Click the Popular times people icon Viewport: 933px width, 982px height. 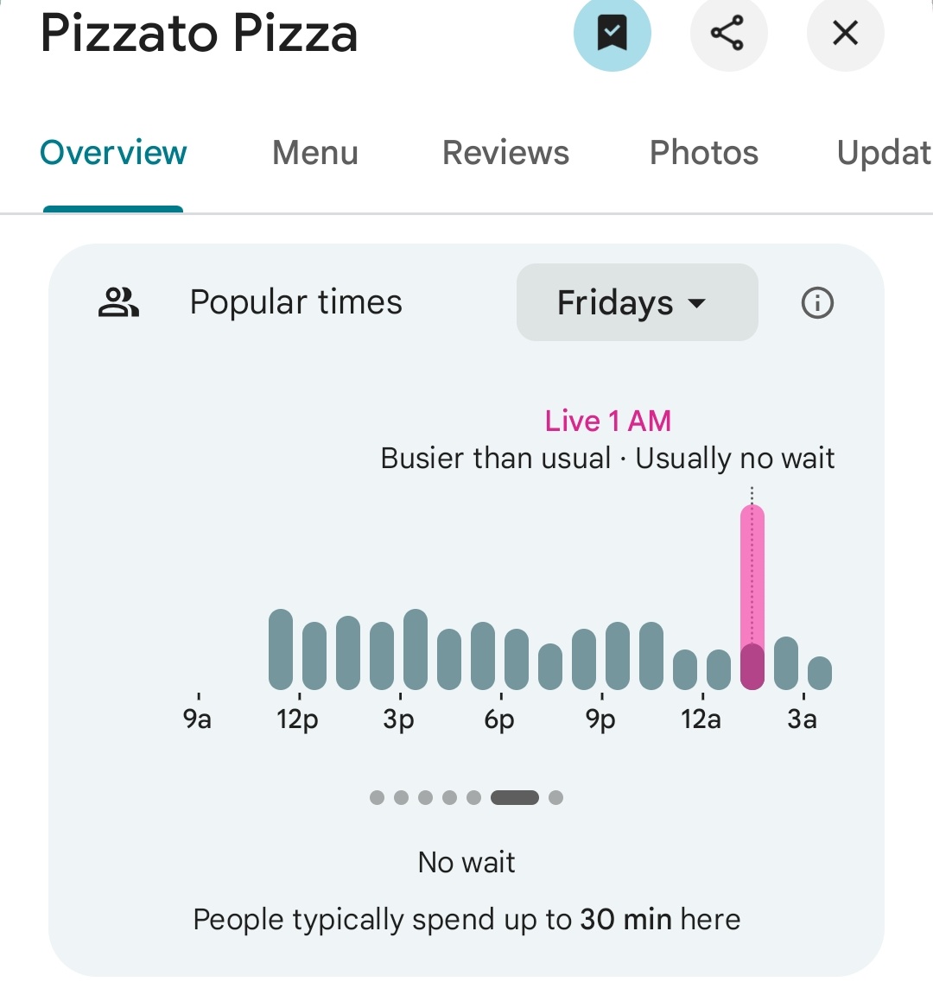point(118,302)
